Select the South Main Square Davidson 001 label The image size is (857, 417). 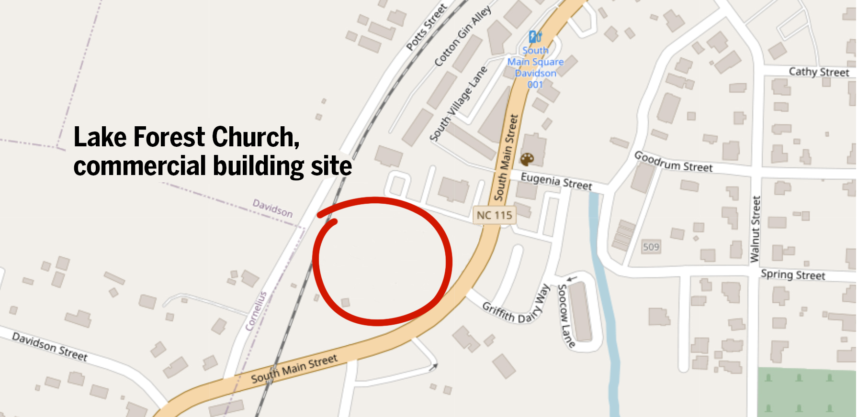click(x=535, y=67)
